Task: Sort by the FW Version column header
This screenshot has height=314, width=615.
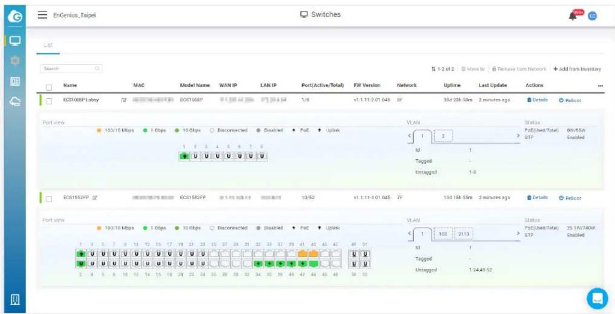Action: point(367,85)
